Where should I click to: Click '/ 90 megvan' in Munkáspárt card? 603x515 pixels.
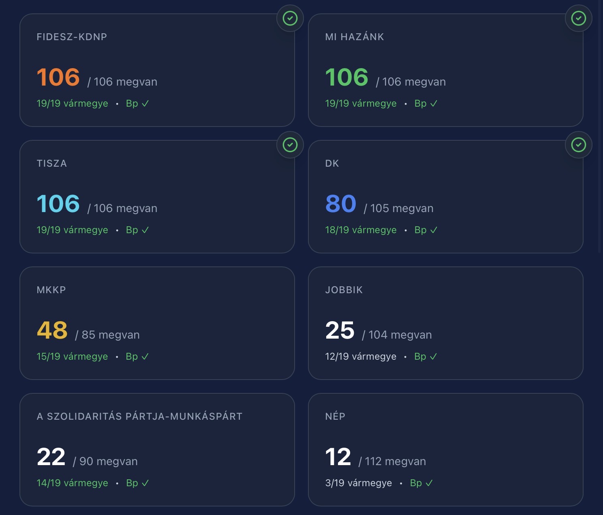click(x=105, y=461)
